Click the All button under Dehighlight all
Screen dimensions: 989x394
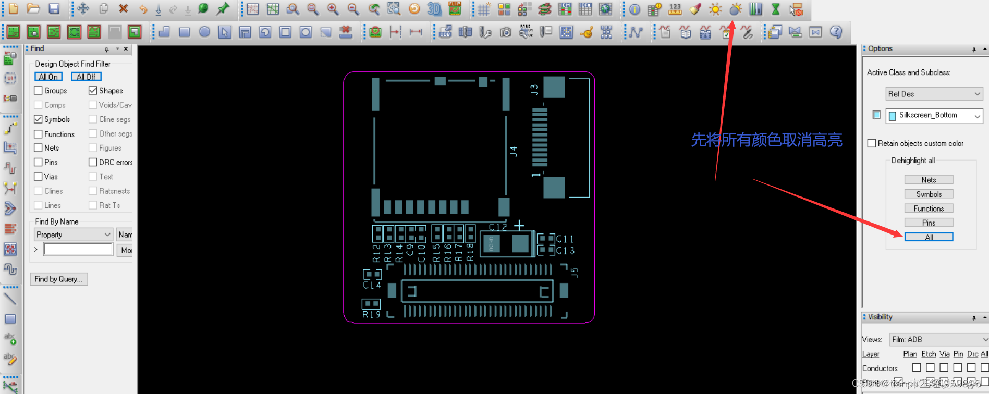(x=929, y=237)
